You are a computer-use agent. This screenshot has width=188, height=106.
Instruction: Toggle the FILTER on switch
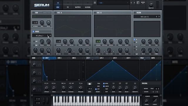coord(135,13)
